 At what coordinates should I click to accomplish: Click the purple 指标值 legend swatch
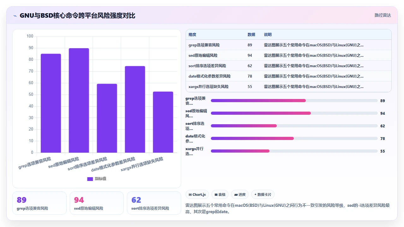click(90, 179)
